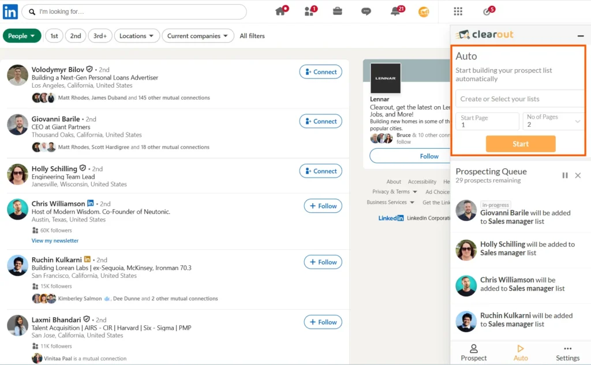Viewport: 591px width, 365px height.
Task: Open View my newsletter link
Action: [55, 240]
